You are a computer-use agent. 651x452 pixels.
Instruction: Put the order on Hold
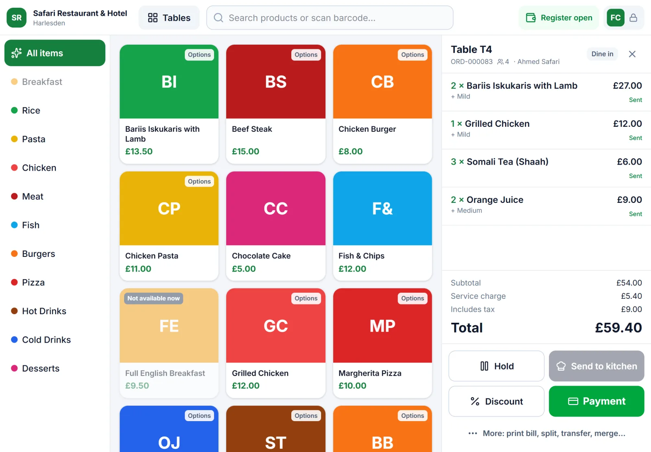tap(496, 366)
